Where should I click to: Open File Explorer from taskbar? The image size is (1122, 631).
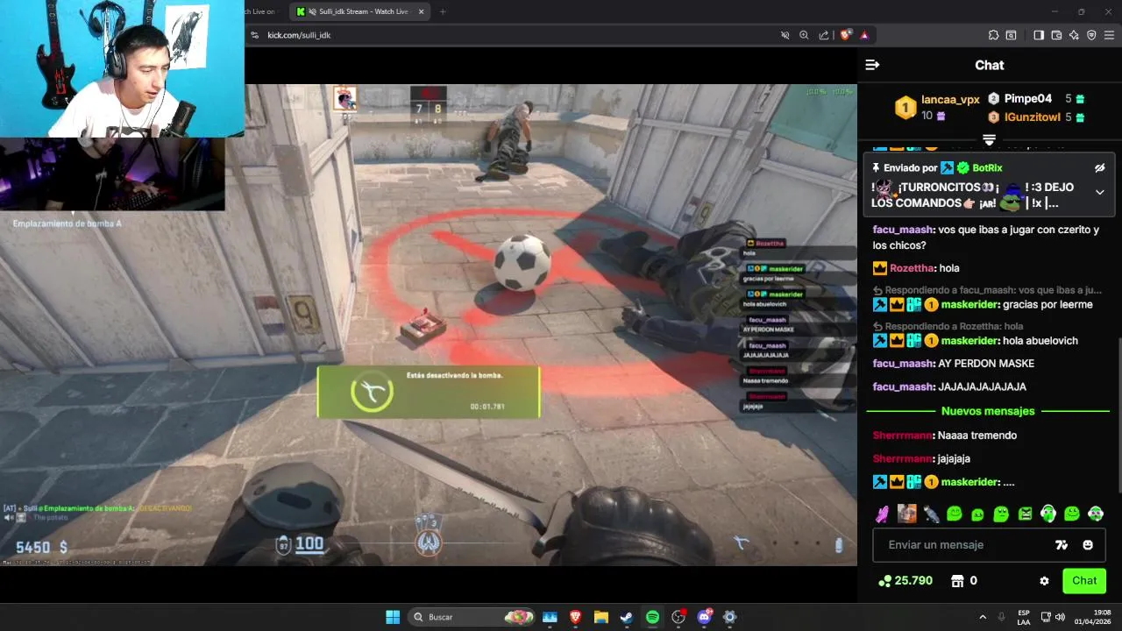(x=601, y=617)
